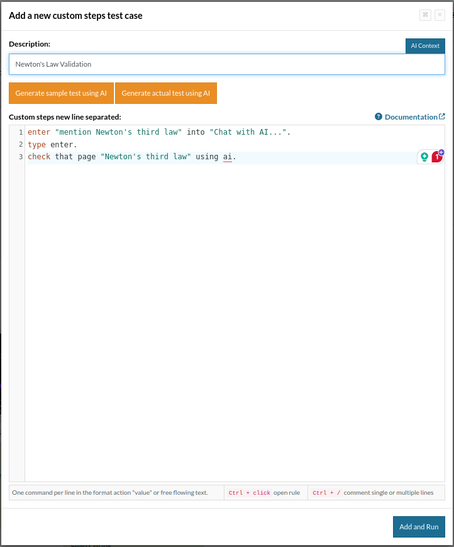Maximize the dialog with the expand icon
The height and width of the screenshot is (547, 454).
coord(425,15)
